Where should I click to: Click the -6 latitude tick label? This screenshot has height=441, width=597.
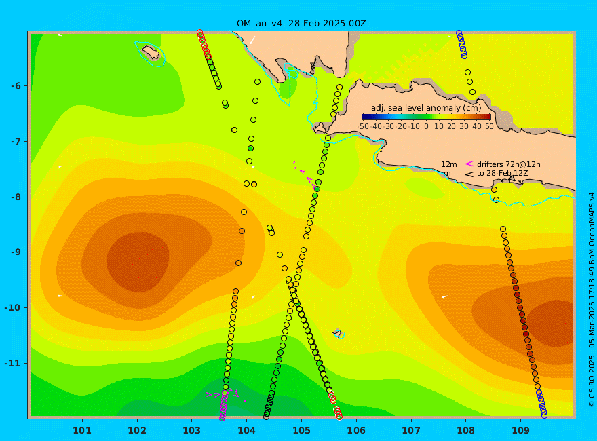[x=16, y=85]
